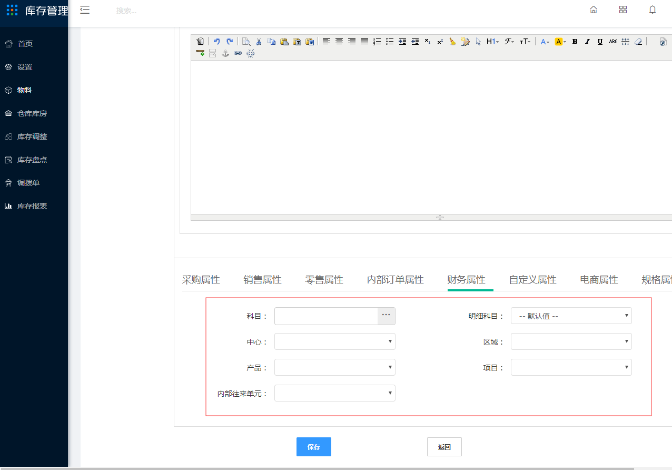Image resolution: width=672 pixels, height=470 pixels.
Task: Switch to the 电商属性 tab
Action: [x=599, y=280]
